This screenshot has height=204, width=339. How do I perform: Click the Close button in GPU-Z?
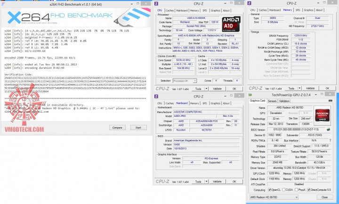click(x=324, y=197)
